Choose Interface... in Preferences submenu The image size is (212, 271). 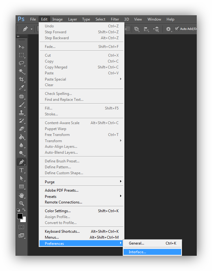pos(152,252)
